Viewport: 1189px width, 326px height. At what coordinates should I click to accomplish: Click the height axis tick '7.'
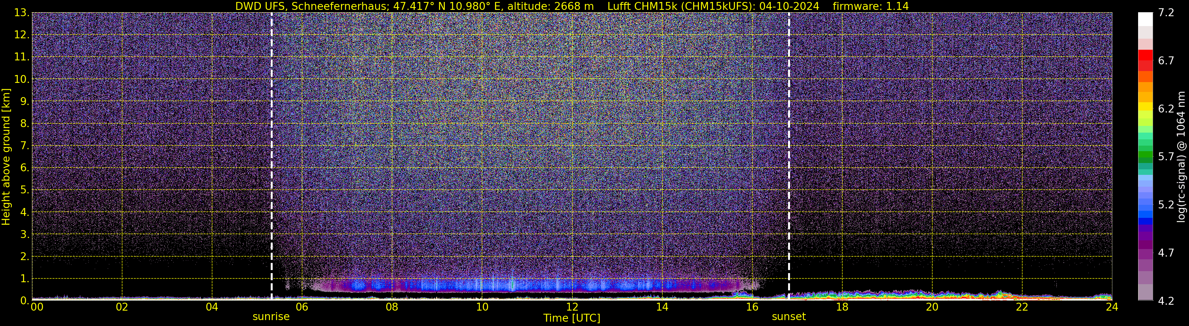coord(24,146)
